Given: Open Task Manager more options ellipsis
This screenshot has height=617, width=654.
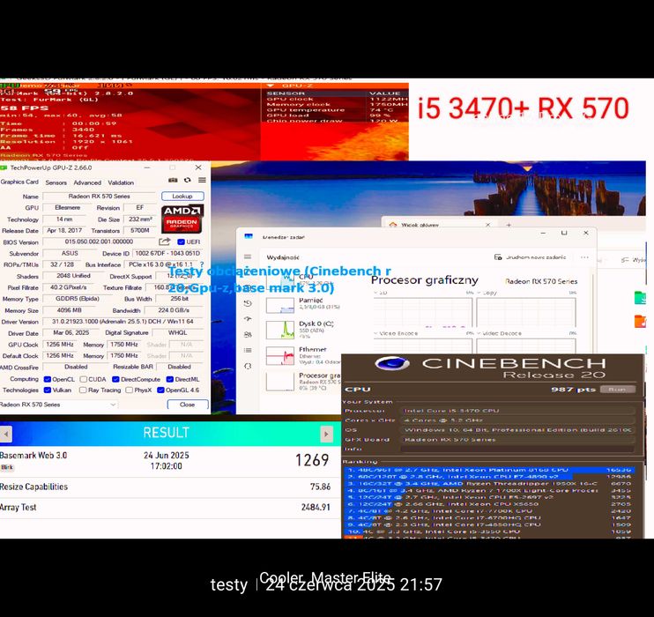Looking at the screenshot, I should (584, 257).
